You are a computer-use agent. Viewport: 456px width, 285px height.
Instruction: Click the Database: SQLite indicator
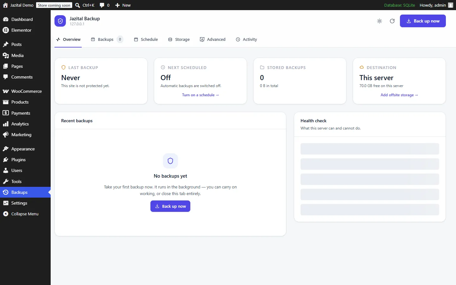(x=399, y=5)
